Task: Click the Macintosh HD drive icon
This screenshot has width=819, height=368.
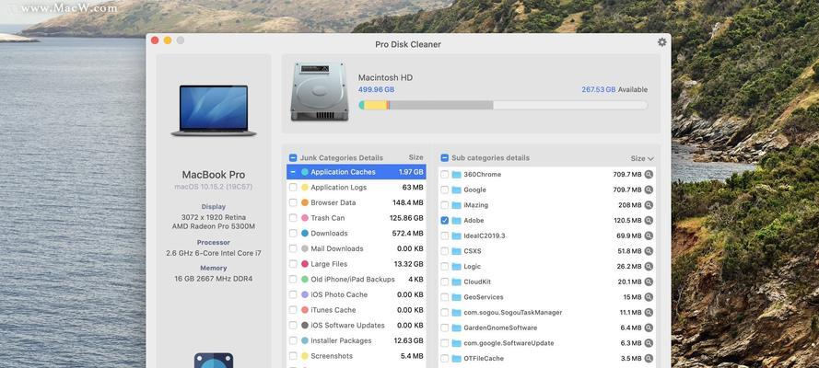Action: (x=319, y=92)
